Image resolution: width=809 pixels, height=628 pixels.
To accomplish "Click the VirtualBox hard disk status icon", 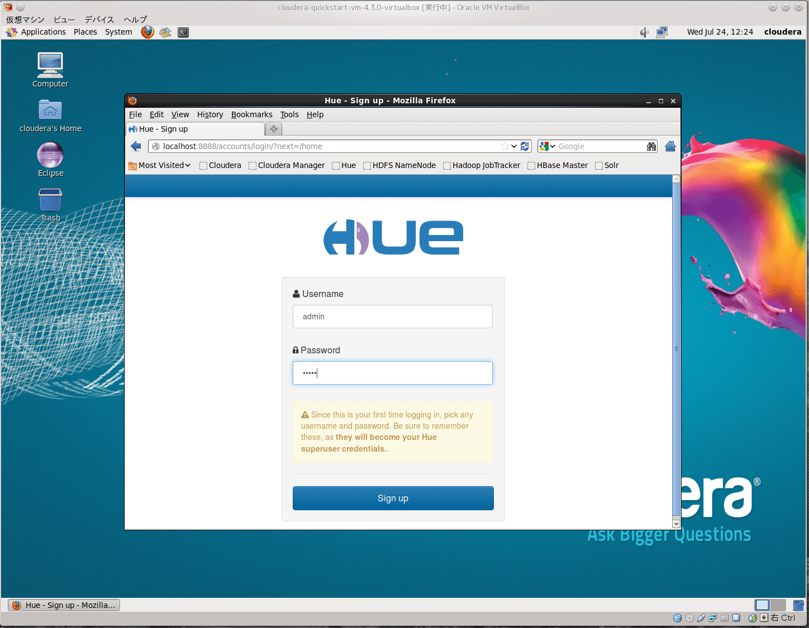I will [677, 618].
